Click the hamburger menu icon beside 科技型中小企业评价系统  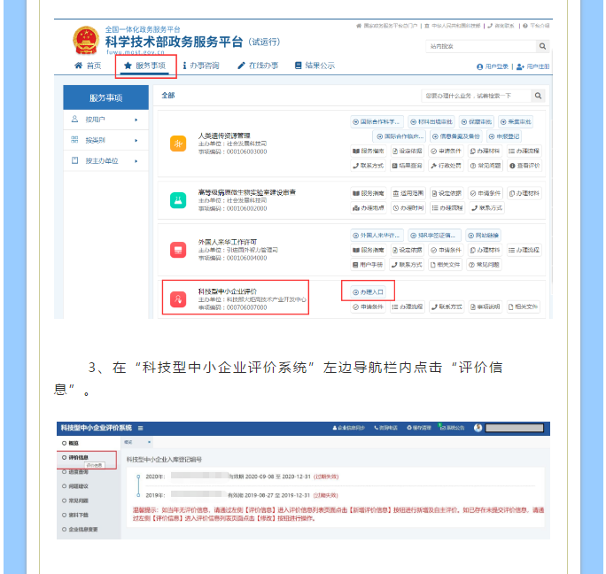[x=140, y=428]
